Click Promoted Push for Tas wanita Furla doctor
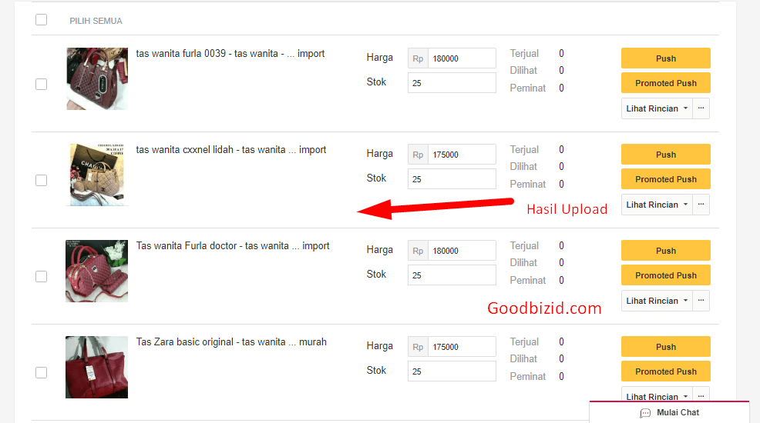This screenshot has width=760, height=423. point(665,275)
